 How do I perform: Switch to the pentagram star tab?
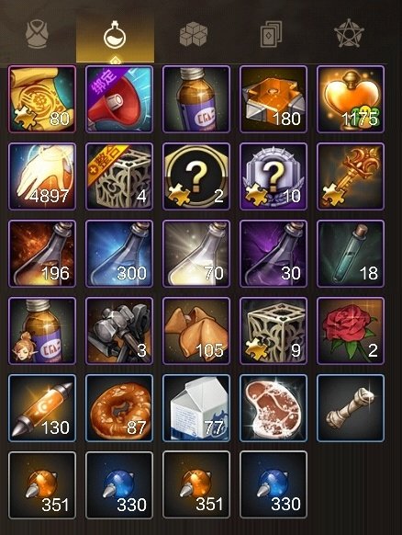(x=349, y=33)
